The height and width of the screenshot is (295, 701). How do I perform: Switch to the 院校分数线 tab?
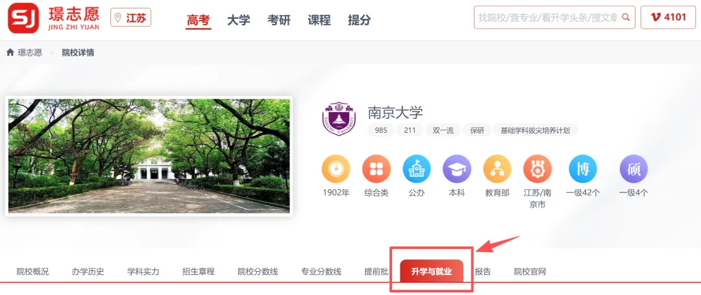pyautogui.click(x=258, y=272)
